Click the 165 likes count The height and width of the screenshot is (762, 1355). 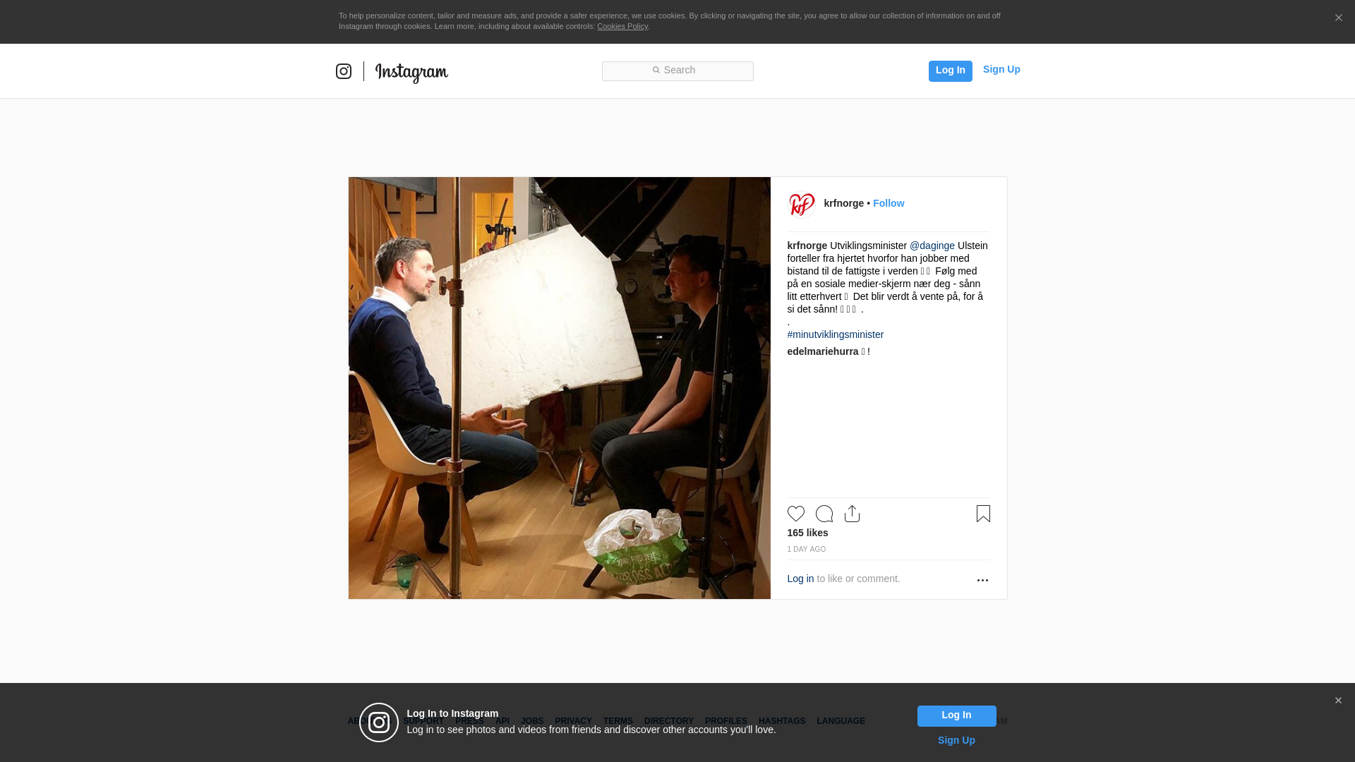click(808, 533)
